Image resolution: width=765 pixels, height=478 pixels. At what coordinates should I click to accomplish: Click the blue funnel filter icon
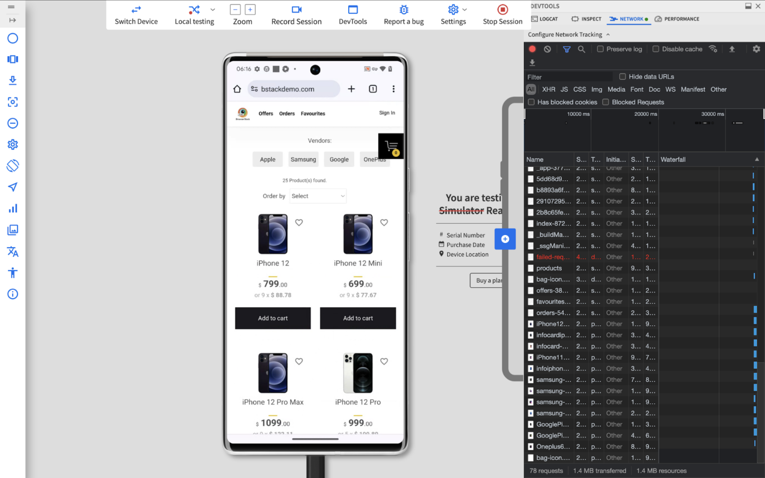(566, 49)
